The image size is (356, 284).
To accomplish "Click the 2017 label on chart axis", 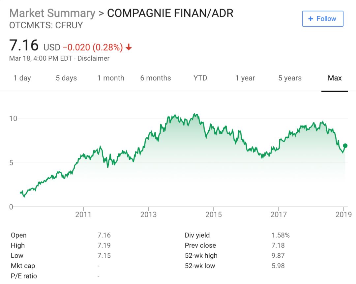I will point(279,215).
